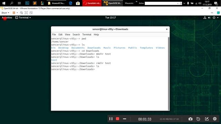Image resolution: width=221 pixels, height=124 pixels.
Task: Open Windows search magnifier icon
Action: [x=12, y=3]
